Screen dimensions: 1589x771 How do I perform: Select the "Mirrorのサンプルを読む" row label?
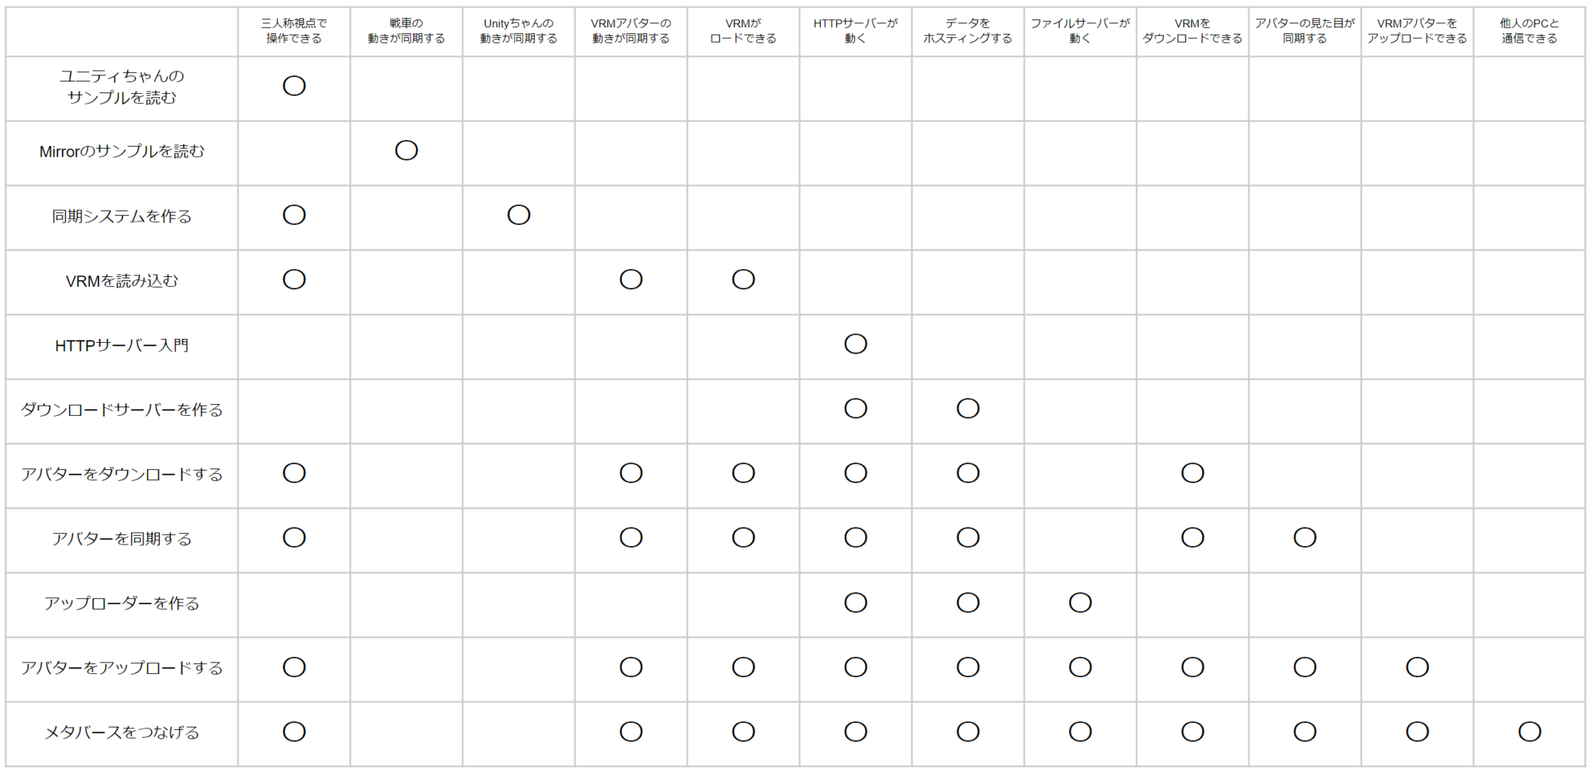click(122, 151)
